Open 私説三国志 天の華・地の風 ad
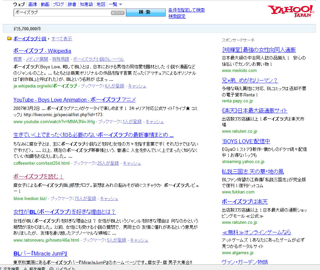 pyautogui.click(x=253, y=172)
